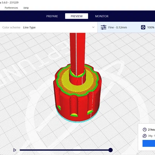155x155 pixels.
Task: Click the 2 hours print time estimate
Action: (152, 129)
